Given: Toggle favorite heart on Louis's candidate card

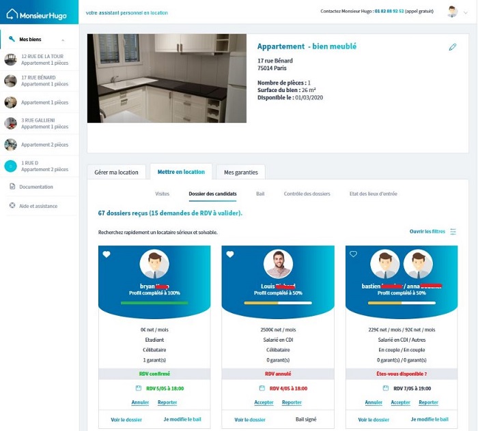Looking at the screenshot, I should click(x=230, y=254).
